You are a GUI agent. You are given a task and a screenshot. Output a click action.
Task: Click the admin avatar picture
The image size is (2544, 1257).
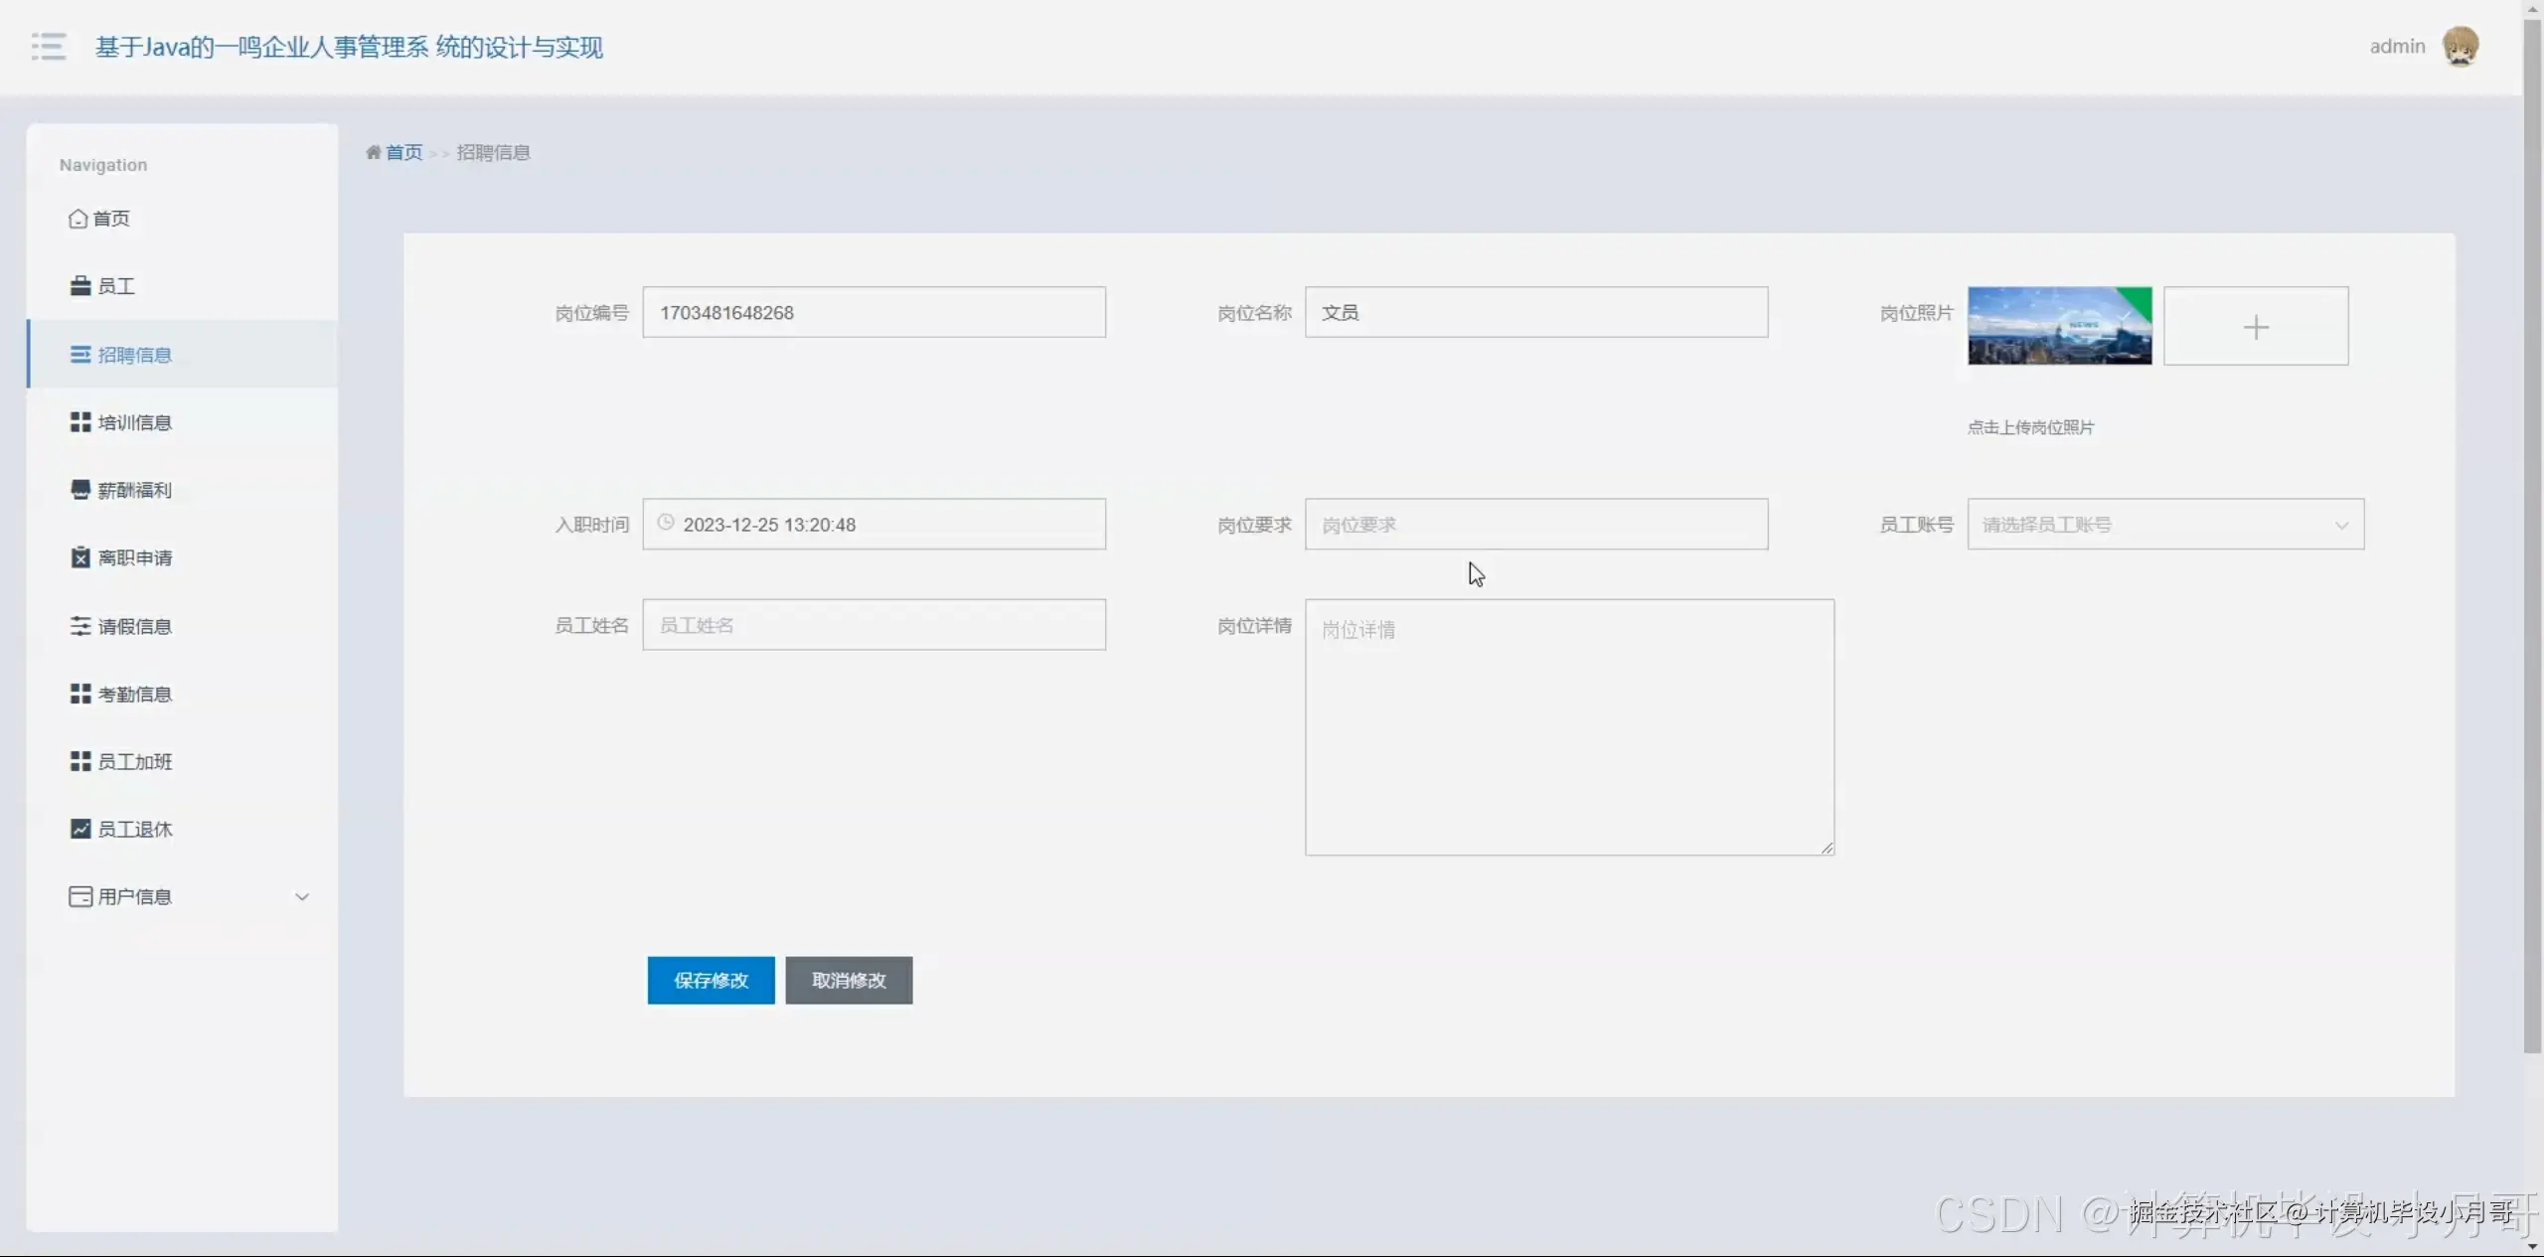2460,47
